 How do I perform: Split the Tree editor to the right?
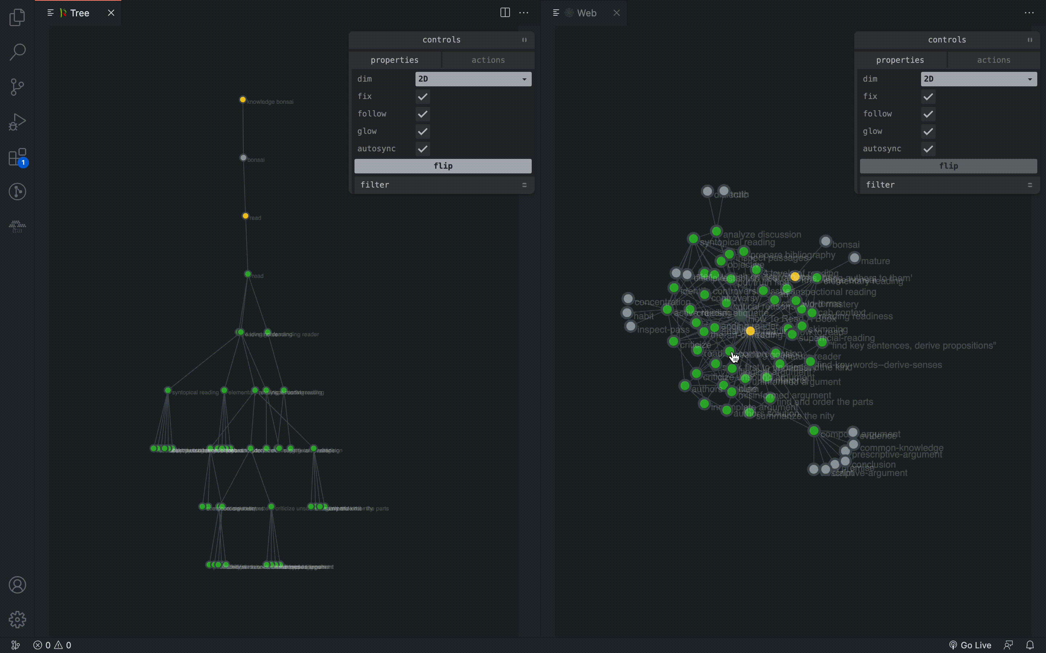pyautogui.click(x=505, y=13)
